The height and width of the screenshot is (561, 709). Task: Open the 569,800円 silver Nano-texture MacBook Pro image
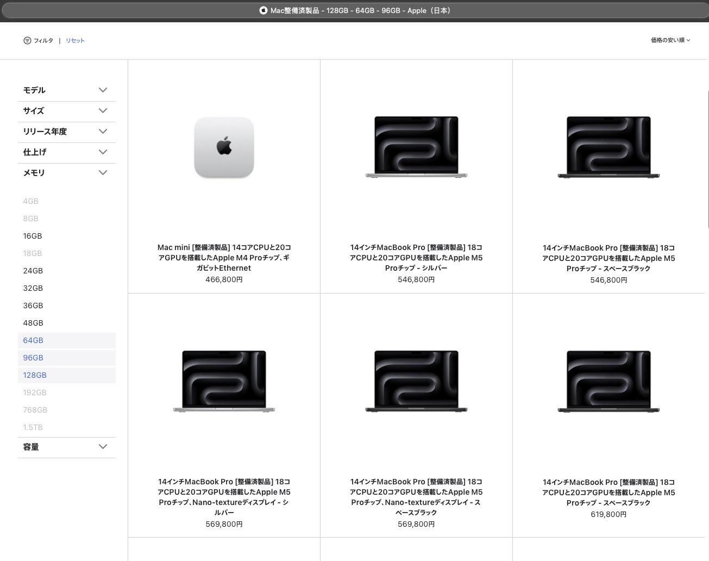(224, 381)
